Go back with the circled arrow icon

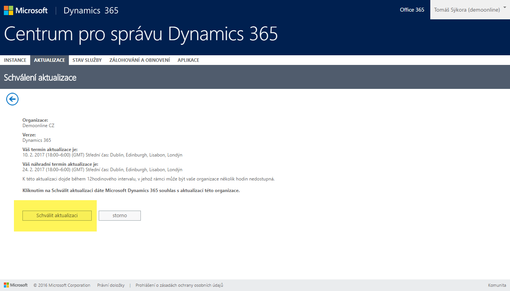[x=12, y=99]
